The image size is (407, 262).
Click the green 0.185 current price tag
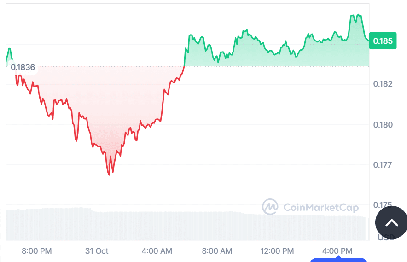383,41
